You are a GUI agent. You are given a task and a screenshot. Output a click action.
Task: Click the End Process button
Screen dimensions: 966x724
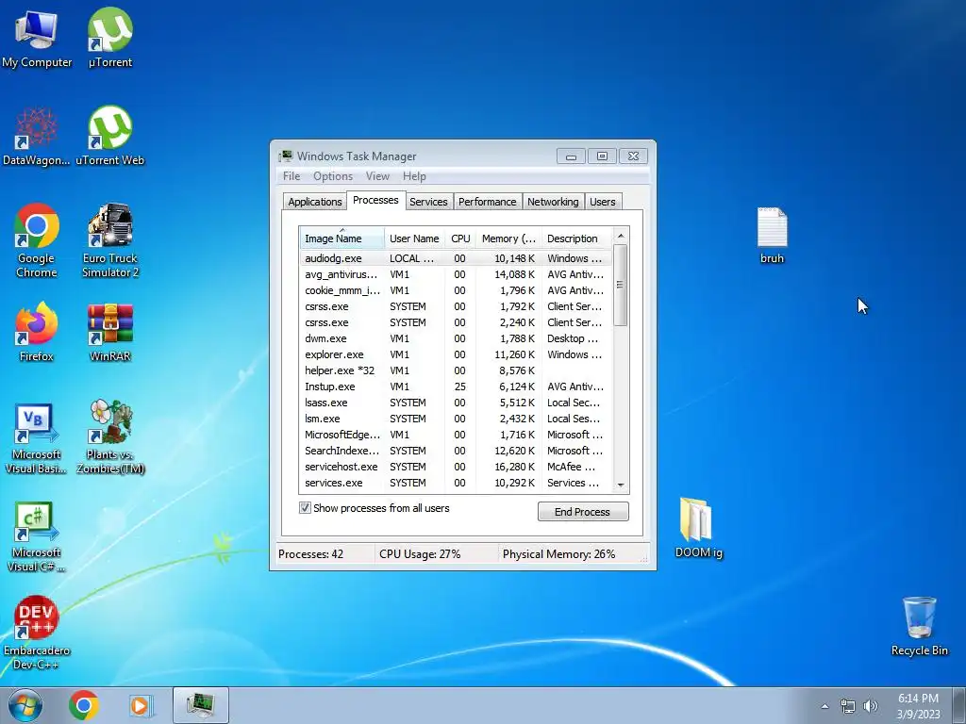[x=583, y=512]
